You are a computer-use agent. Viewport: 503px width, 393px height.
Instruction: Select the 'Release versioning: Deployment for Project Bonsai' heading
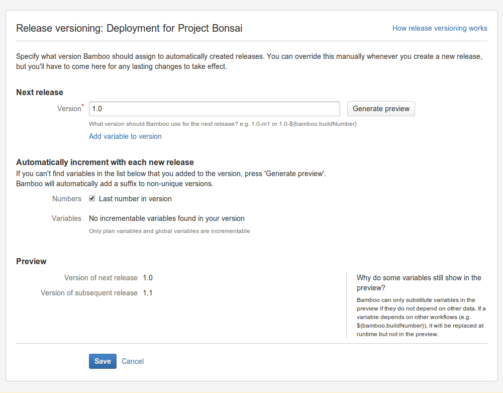[x=129, y=28]
